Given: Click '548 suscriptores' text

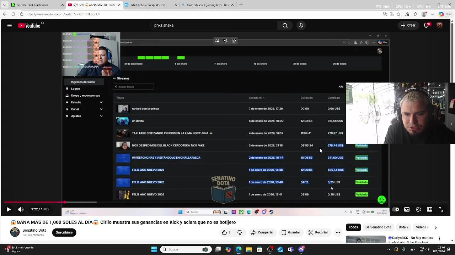Looking at the screenshot, I should (x=33, y=235).
